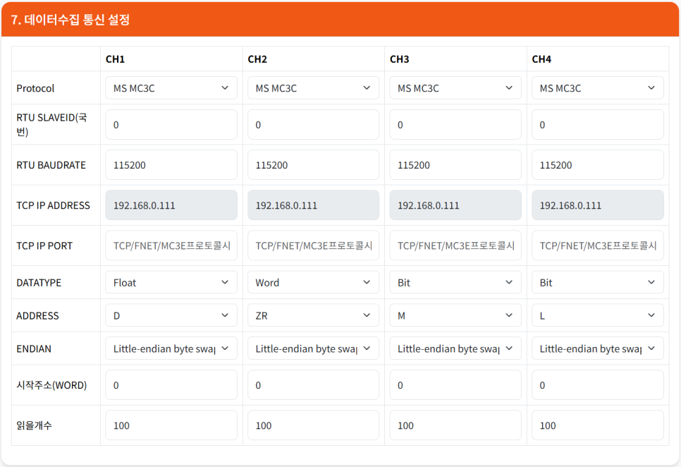The image size is (681, 467).
Task: Click the CH3 RTU SLAVEID input field
Action: point(455,125)
